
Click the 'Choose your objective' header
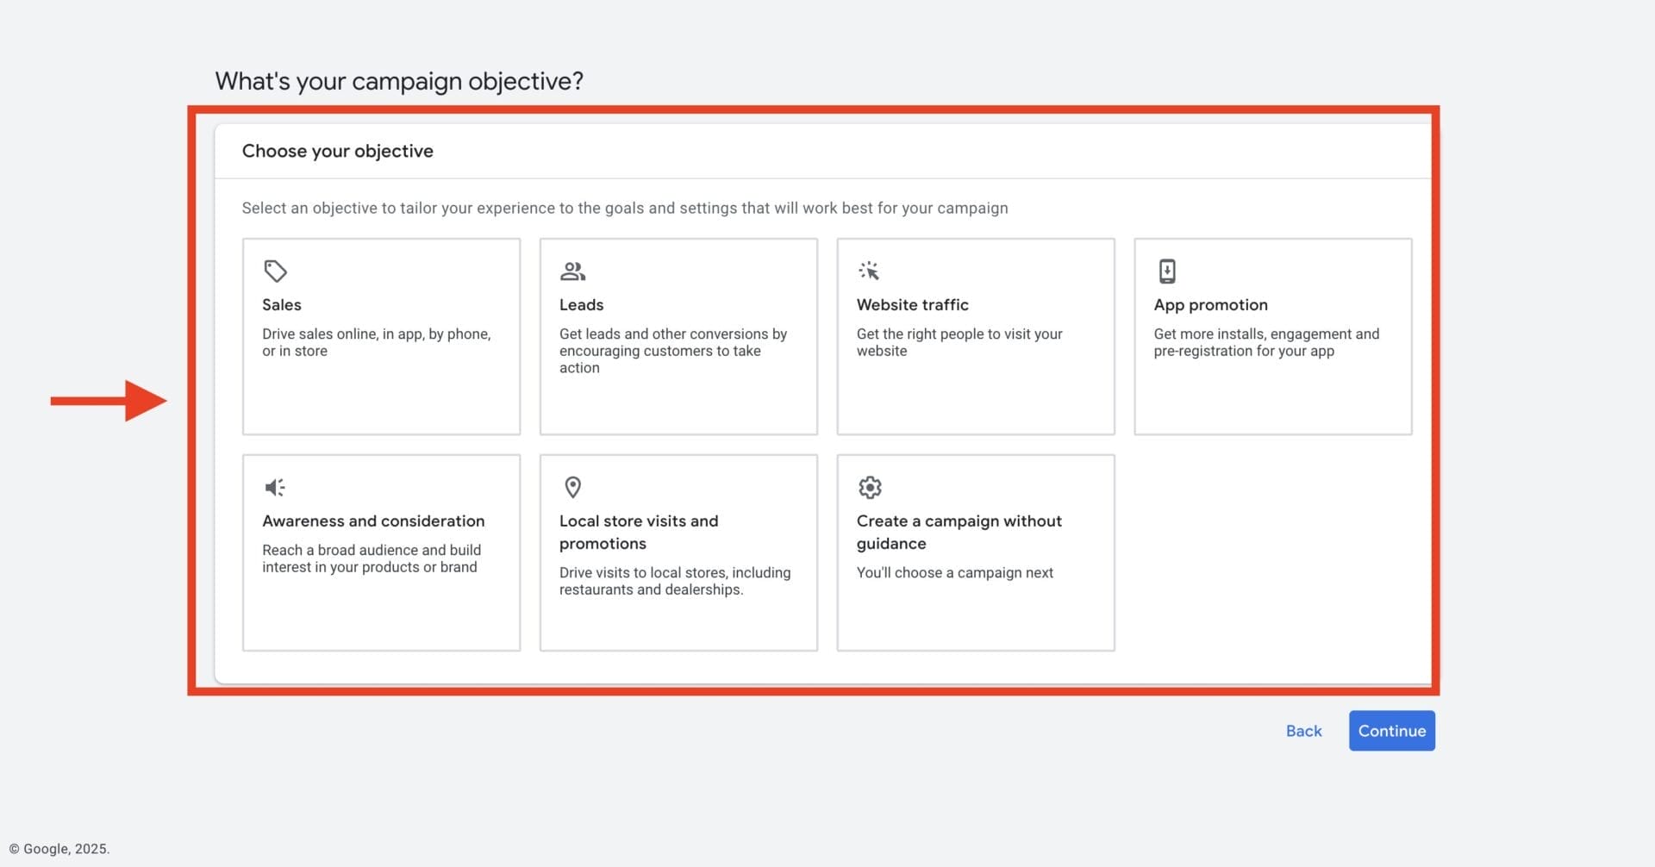(338, 151)
